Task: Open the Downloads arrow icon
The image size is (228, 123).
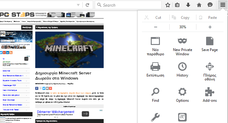Action: [x=188, y=5]
